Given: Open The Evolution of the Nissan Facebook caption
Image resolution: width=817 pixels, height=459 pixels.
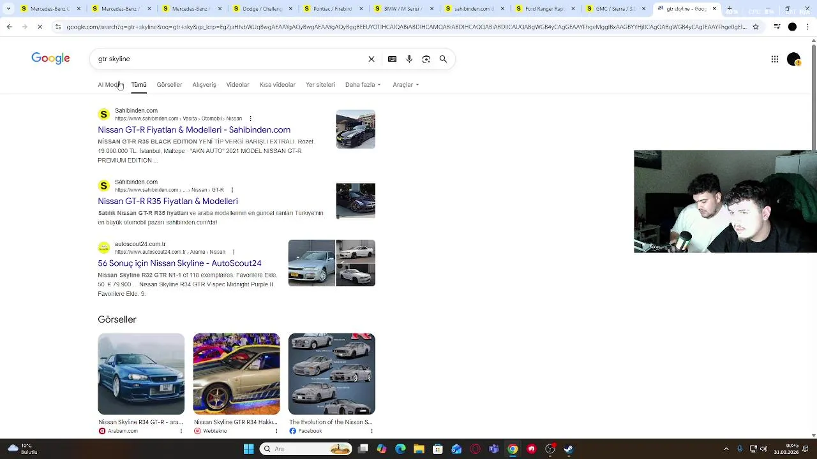Looking at the screenshot, I should pyautogui.click(x=331, y=422).
